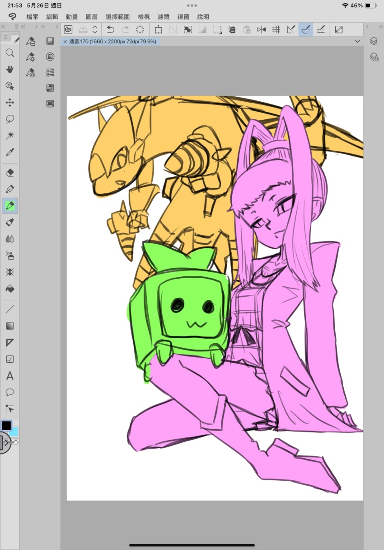Toggle snap to special ruler
This screenshot has width=384, height=550.
306,30
